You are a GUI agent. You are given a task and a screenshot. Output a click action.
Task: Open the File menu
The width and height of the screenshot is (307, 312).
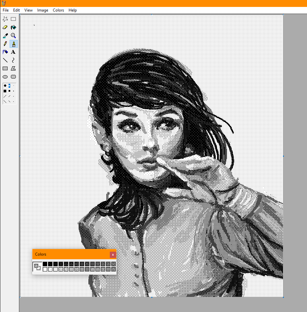[x=6, y=10]
